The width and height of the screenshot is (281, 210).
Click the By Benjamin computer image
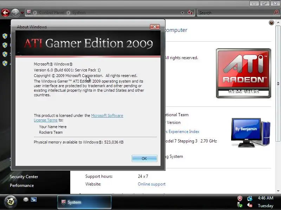(250, 133)
